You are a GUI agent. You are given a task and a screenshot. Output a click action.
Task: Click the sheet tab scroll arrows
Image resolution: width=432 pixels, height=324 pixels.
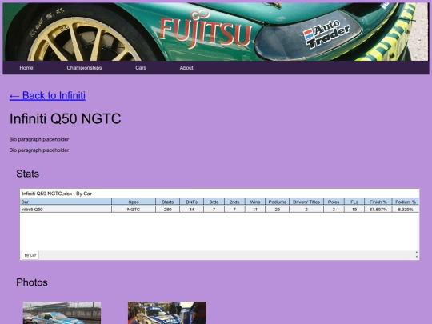[416, 255]
